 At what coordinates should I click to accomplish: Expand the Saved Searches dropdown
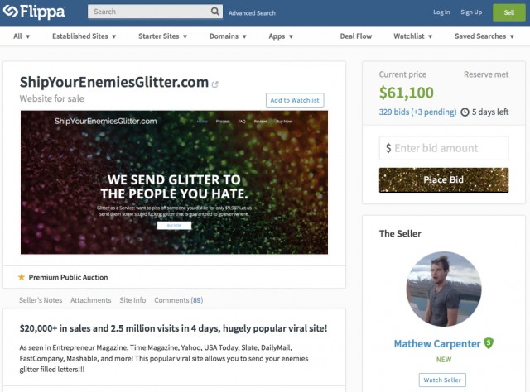[x=484, y=36]
